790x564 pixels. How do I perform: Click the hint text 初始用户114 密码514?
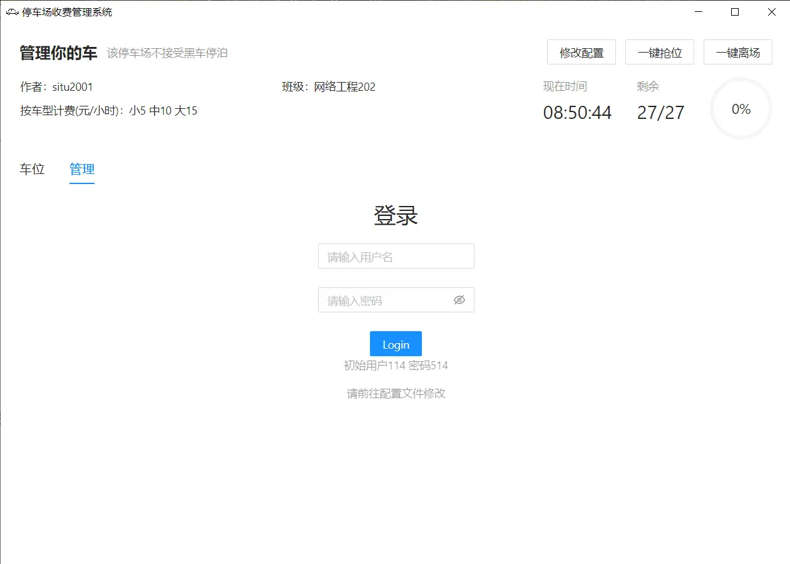click(396, 365)
